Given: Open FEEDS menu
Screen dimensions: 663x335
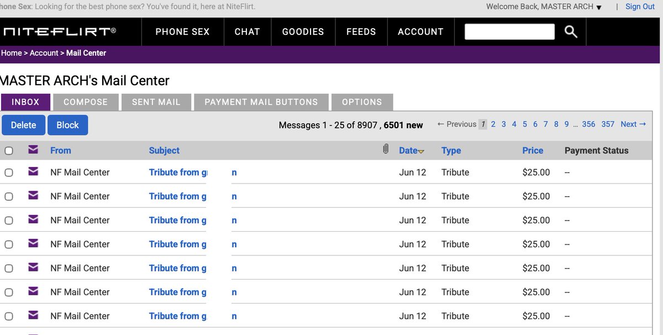Looking at the screenshot, I should tap(361, 32).
